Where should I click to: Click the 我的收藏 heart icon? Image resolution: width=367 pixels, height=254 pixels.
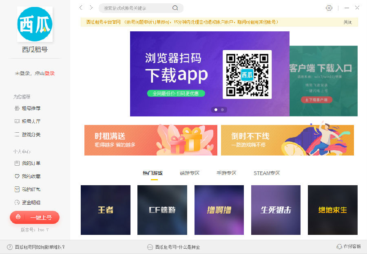tap(17, 176)
